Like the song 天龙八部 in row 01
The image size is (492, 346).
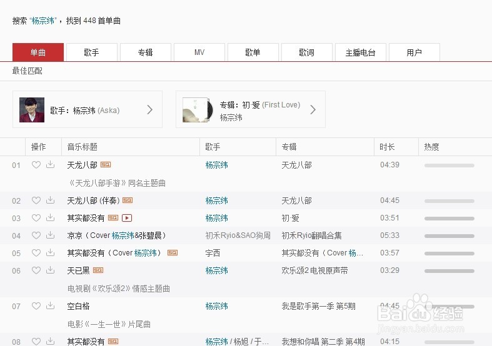[x=36, y=164]
